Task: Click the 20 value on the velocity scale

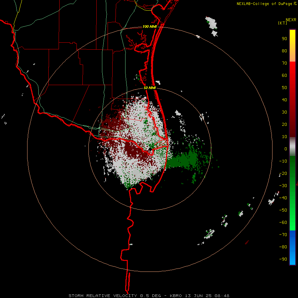Action: point(284,124)
